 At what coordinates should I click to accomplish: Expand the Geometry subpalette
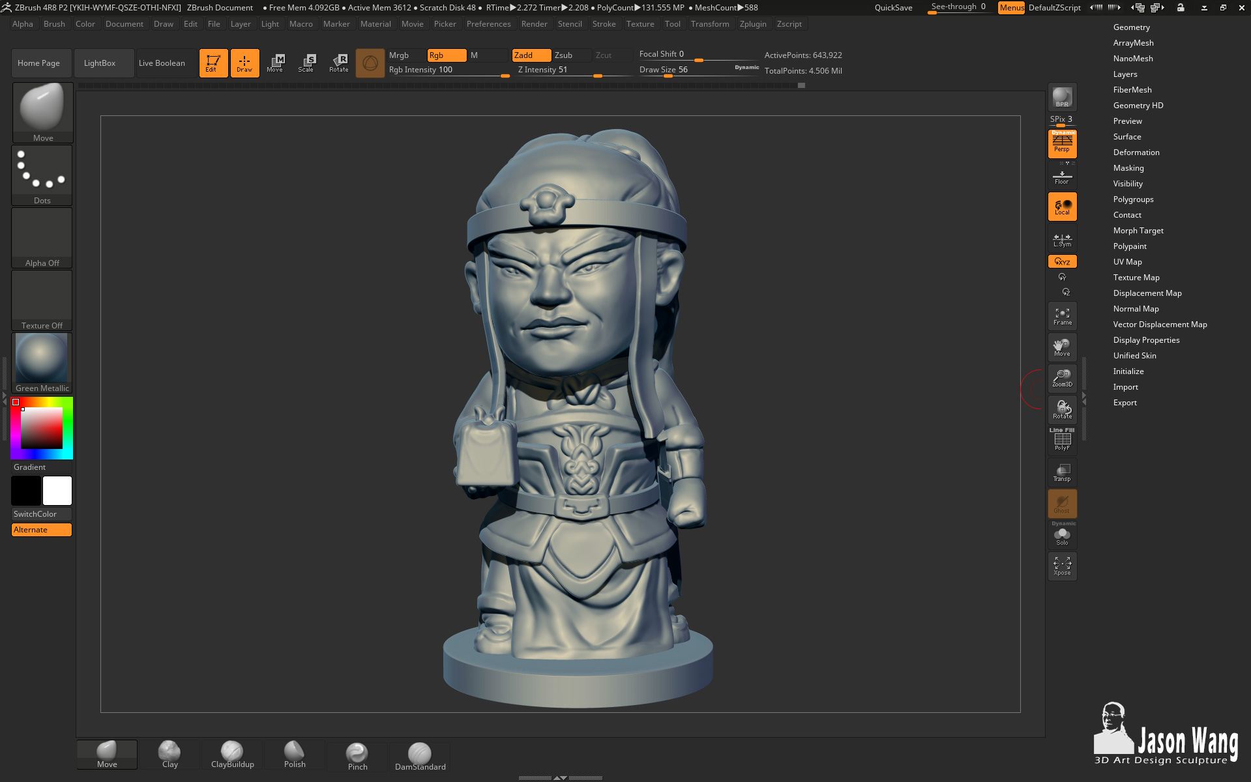coord(1131,27)
